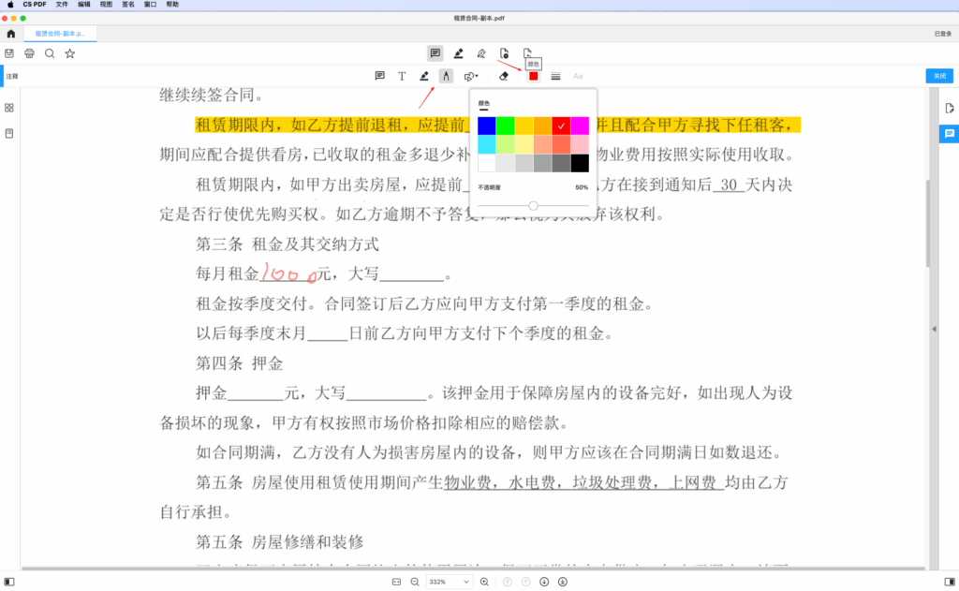
Task: Click the fit-width icon in bottom bar
Action: point(396,582)
